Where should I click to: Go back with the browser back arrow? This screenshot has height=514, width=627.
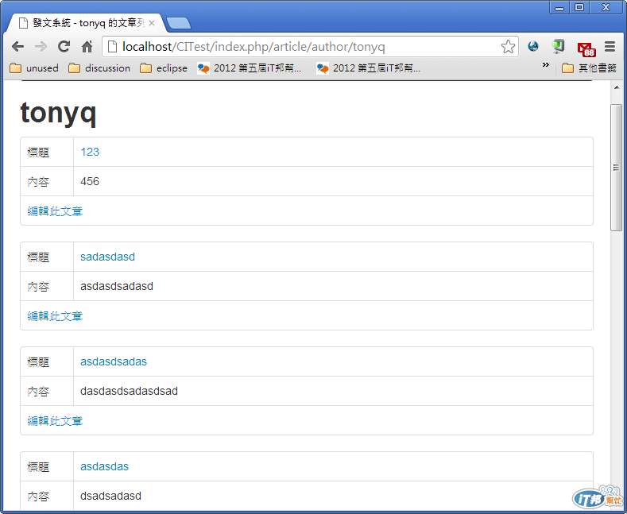(17, 47)
